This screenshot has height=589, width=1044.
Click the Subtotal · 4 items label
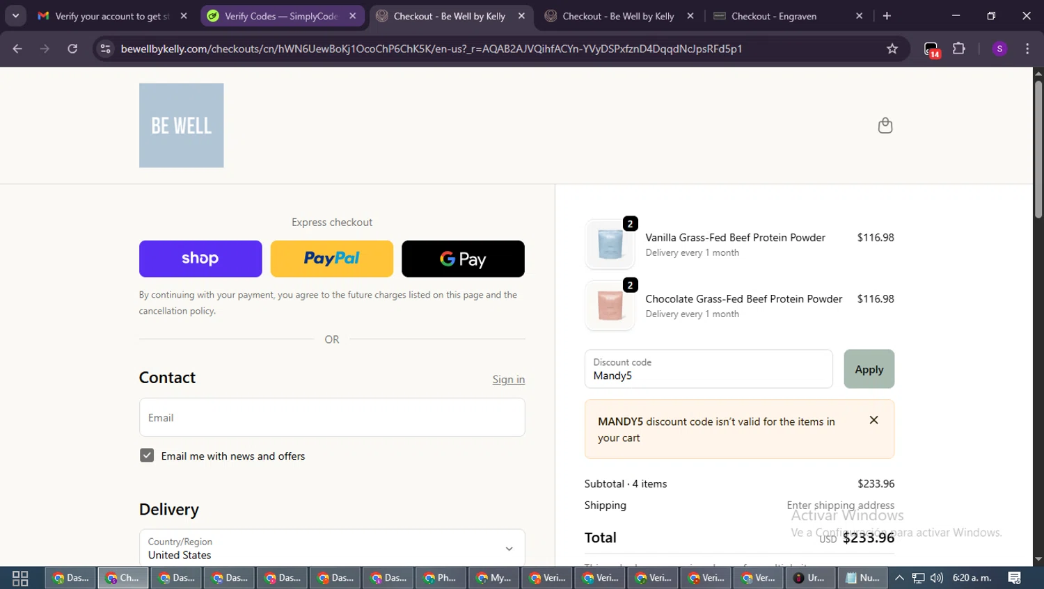point(626,484)
